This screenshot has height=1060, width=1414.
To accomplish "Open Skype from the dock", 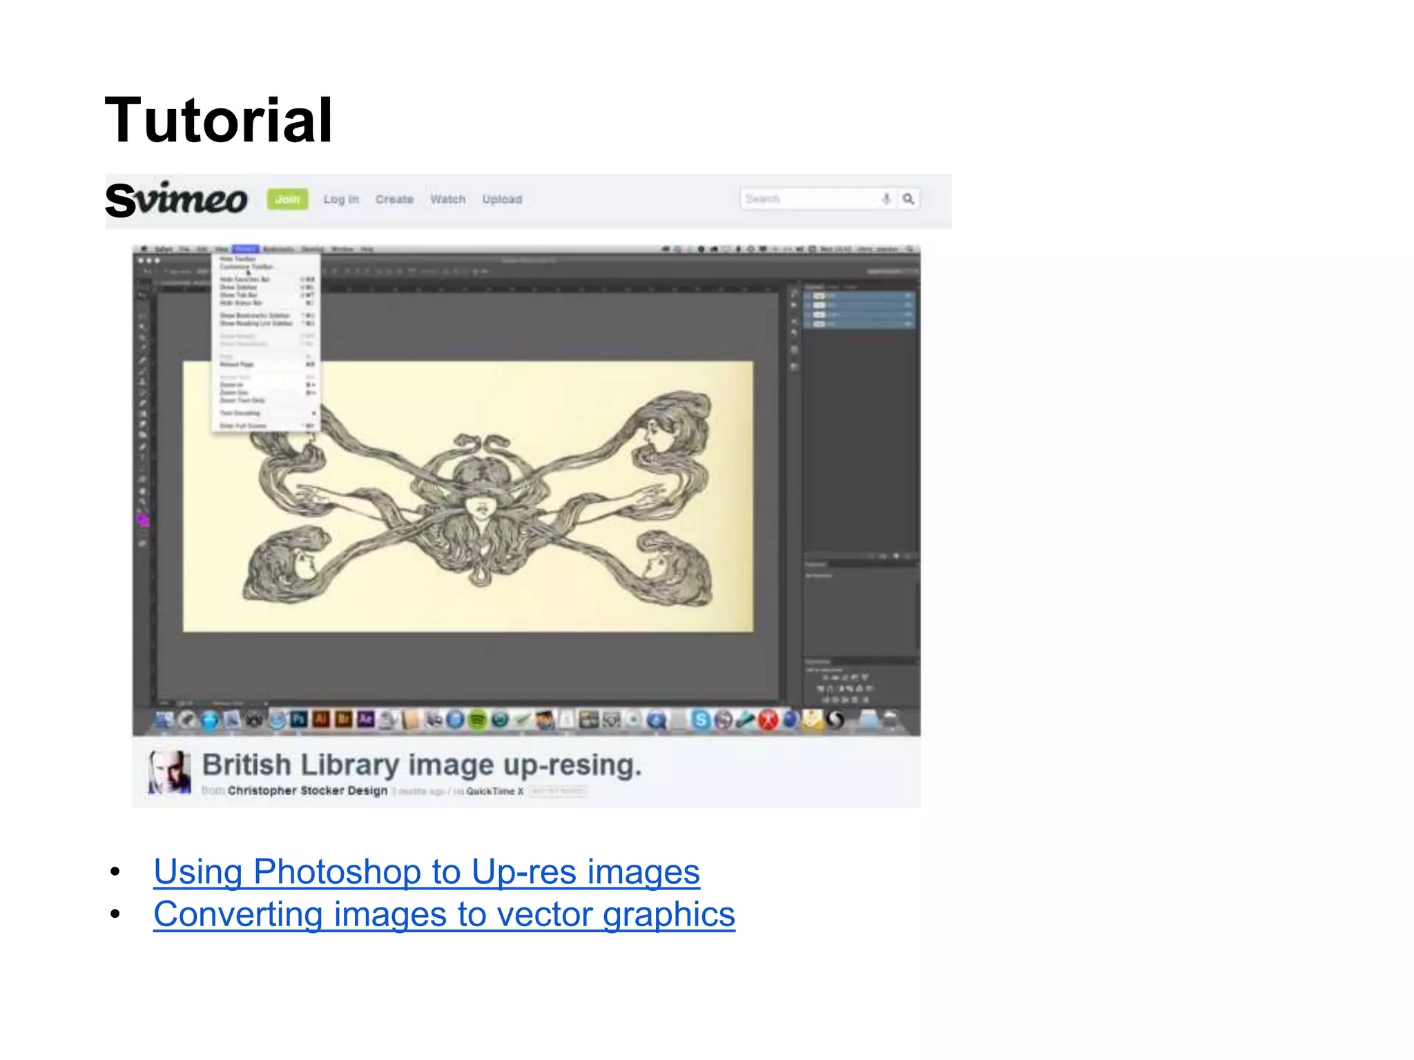I will click(x=701, y=720).
